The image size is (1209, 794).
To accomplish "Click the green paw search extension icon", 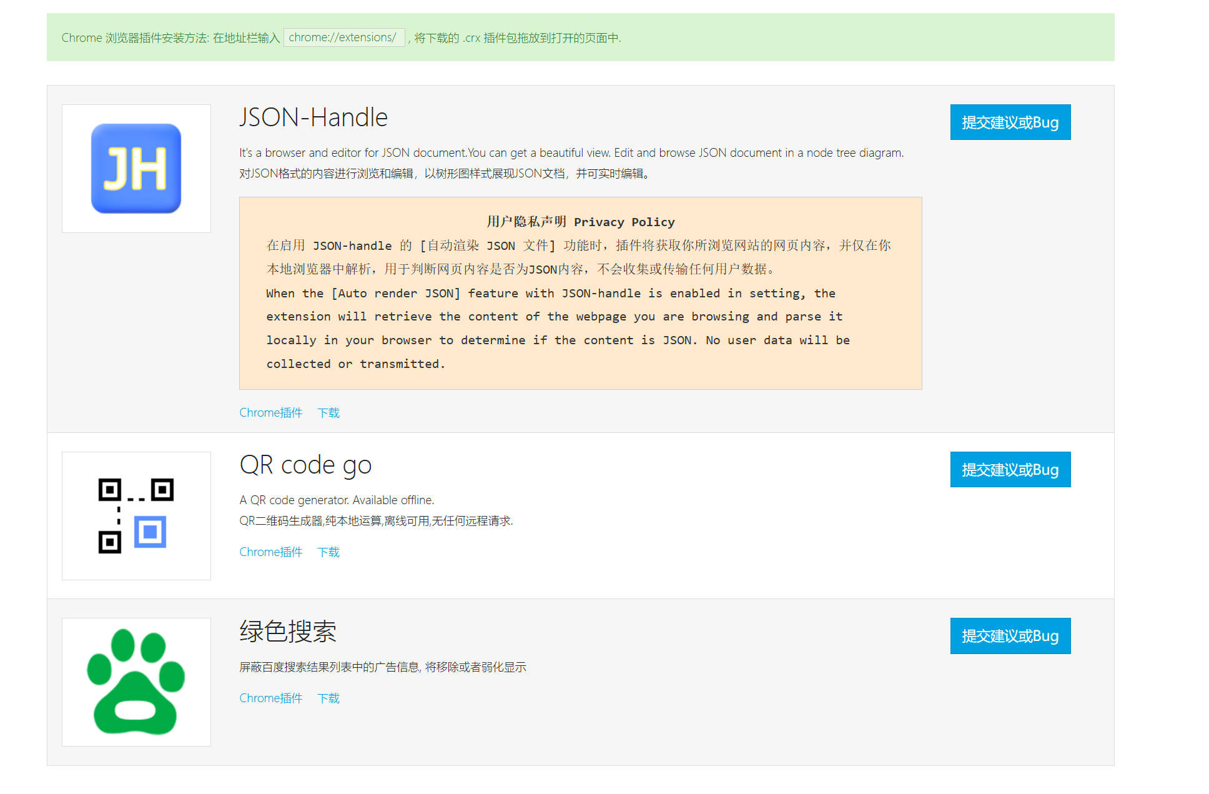I will pos(136,682).
